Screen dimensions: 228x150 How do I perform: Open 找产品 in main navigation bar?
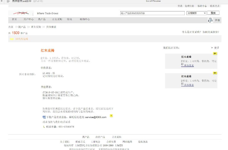point(42,19)
